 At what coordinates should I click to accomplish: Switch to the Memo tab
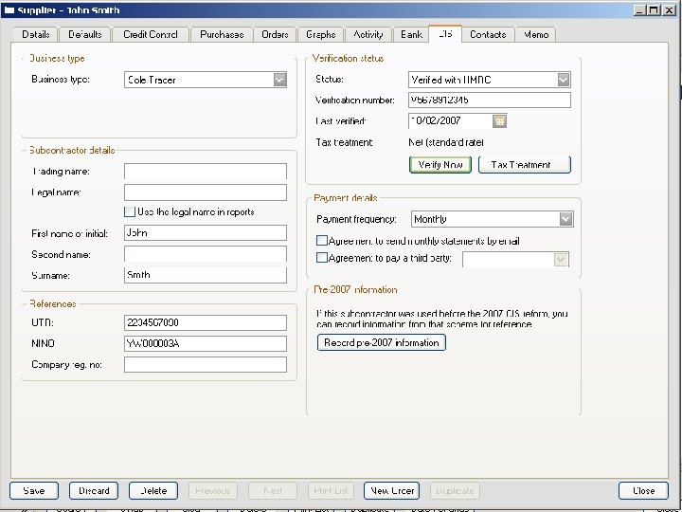536,34
